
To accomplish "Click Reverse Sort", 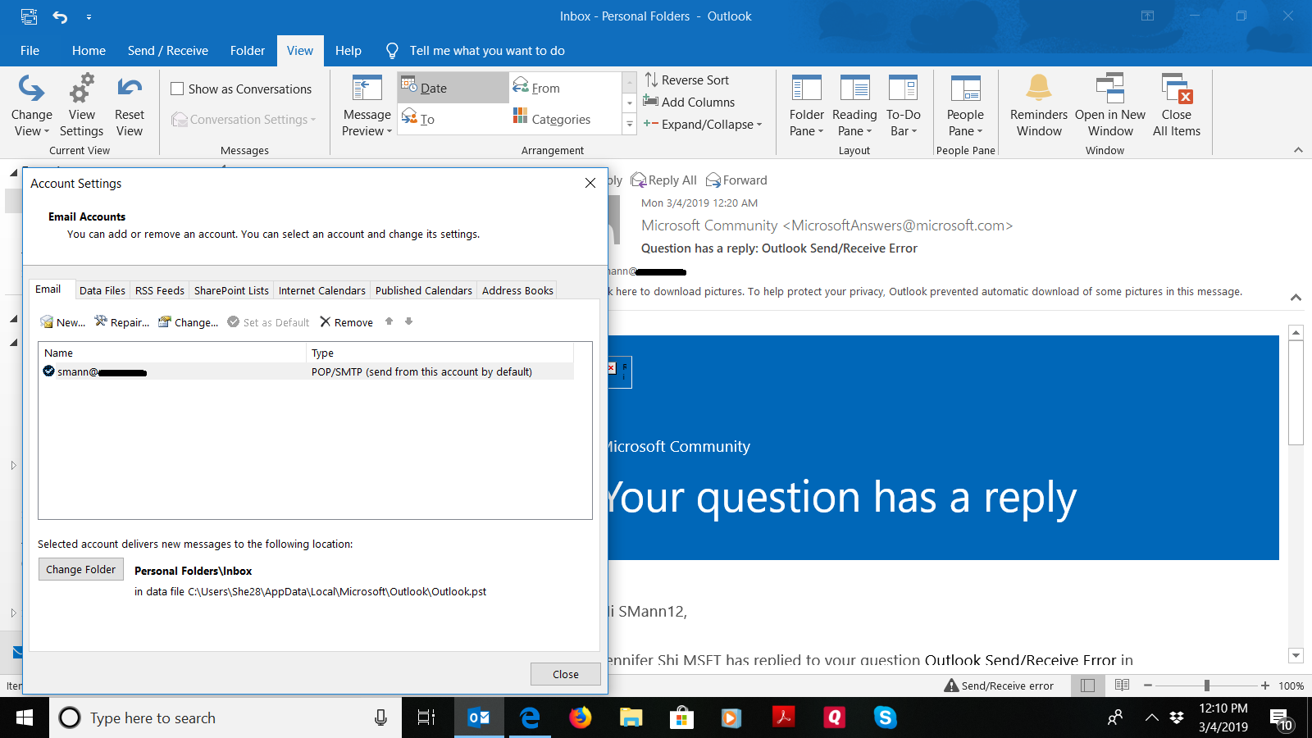I will pyautogui.click(x=687, y=80).
